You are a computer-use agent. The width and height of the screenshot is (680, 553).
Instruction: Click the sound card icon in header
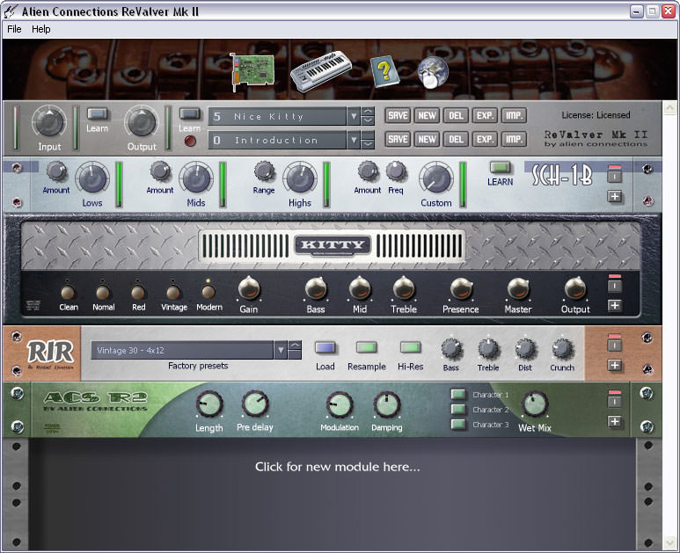tap(252, 70)
